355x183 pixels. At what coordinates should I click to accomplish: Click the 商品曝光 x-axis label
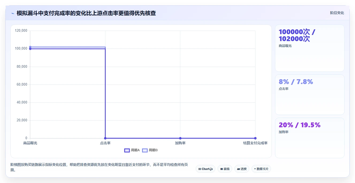click(x=30, y=143)
